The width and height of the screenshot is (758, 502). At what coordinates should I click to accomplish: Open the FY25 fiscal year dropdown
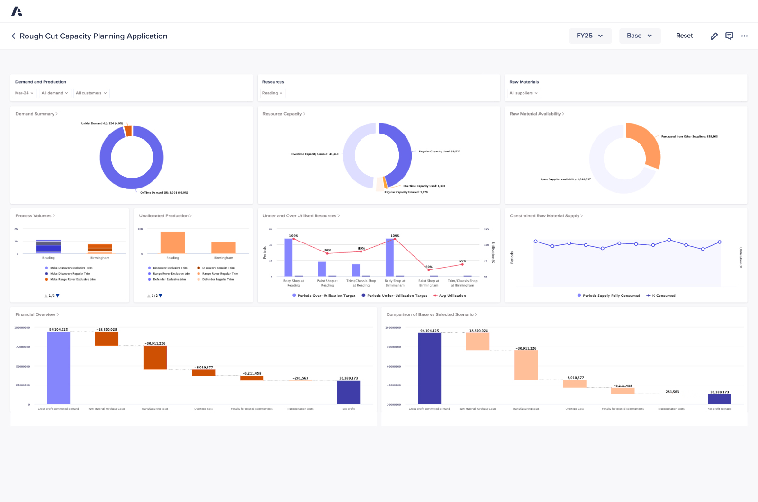pyautogui.click(x=590, y=36)
